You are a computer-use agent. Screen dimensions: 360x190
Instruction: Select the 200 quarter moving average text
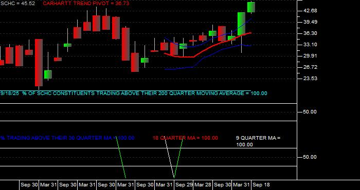[134, 93]
